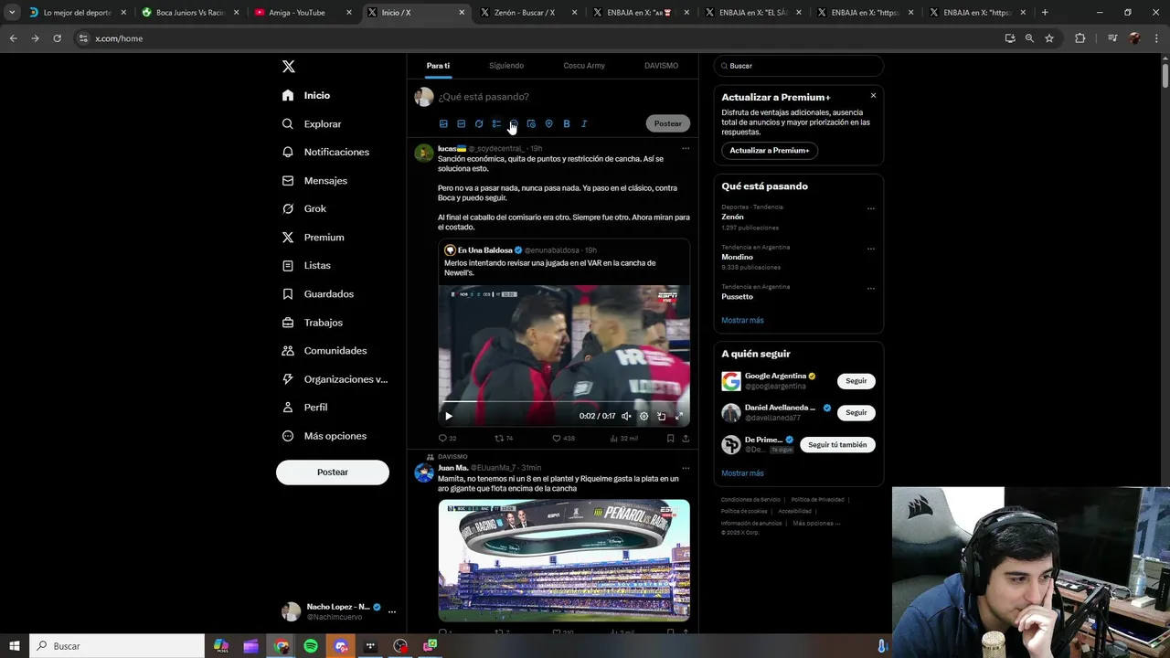The width and height of the screenshot is (1170, 658).
Task: Switch to the Siguiendo tab
Action: (x=506, y=66)
